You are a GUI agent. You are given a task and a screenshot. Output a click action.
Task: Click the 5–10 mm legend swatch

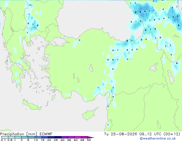[x=31, y=137]
